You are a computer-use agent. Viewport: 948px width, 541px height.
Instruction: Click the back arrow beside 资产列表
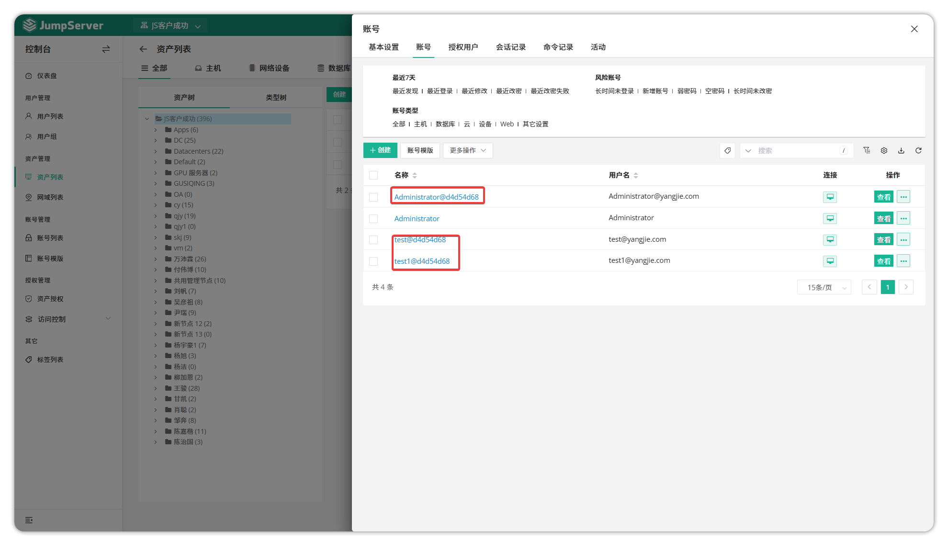click(x=143, y=49)
